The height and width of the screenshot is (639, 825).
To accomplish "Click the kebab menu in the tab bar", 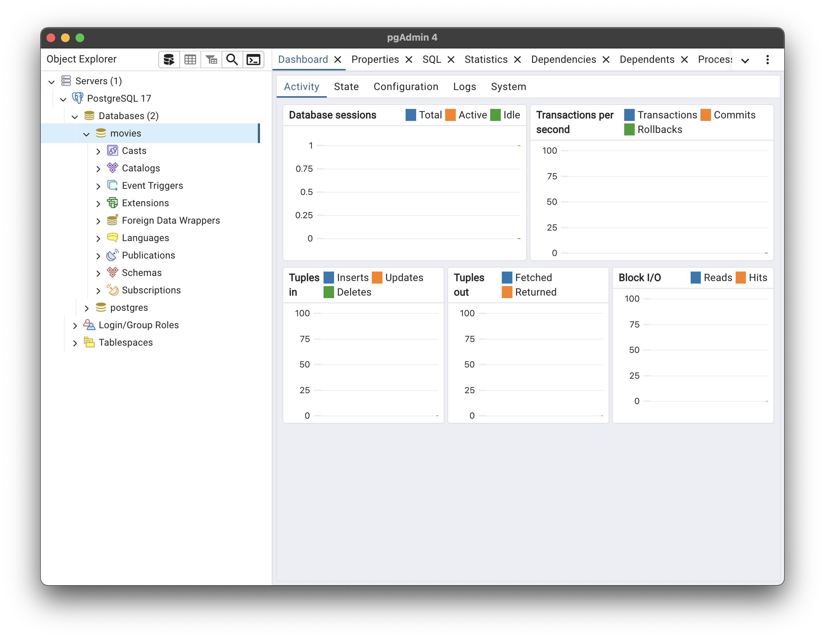I will pyautogui.click(x=767, y=60).
